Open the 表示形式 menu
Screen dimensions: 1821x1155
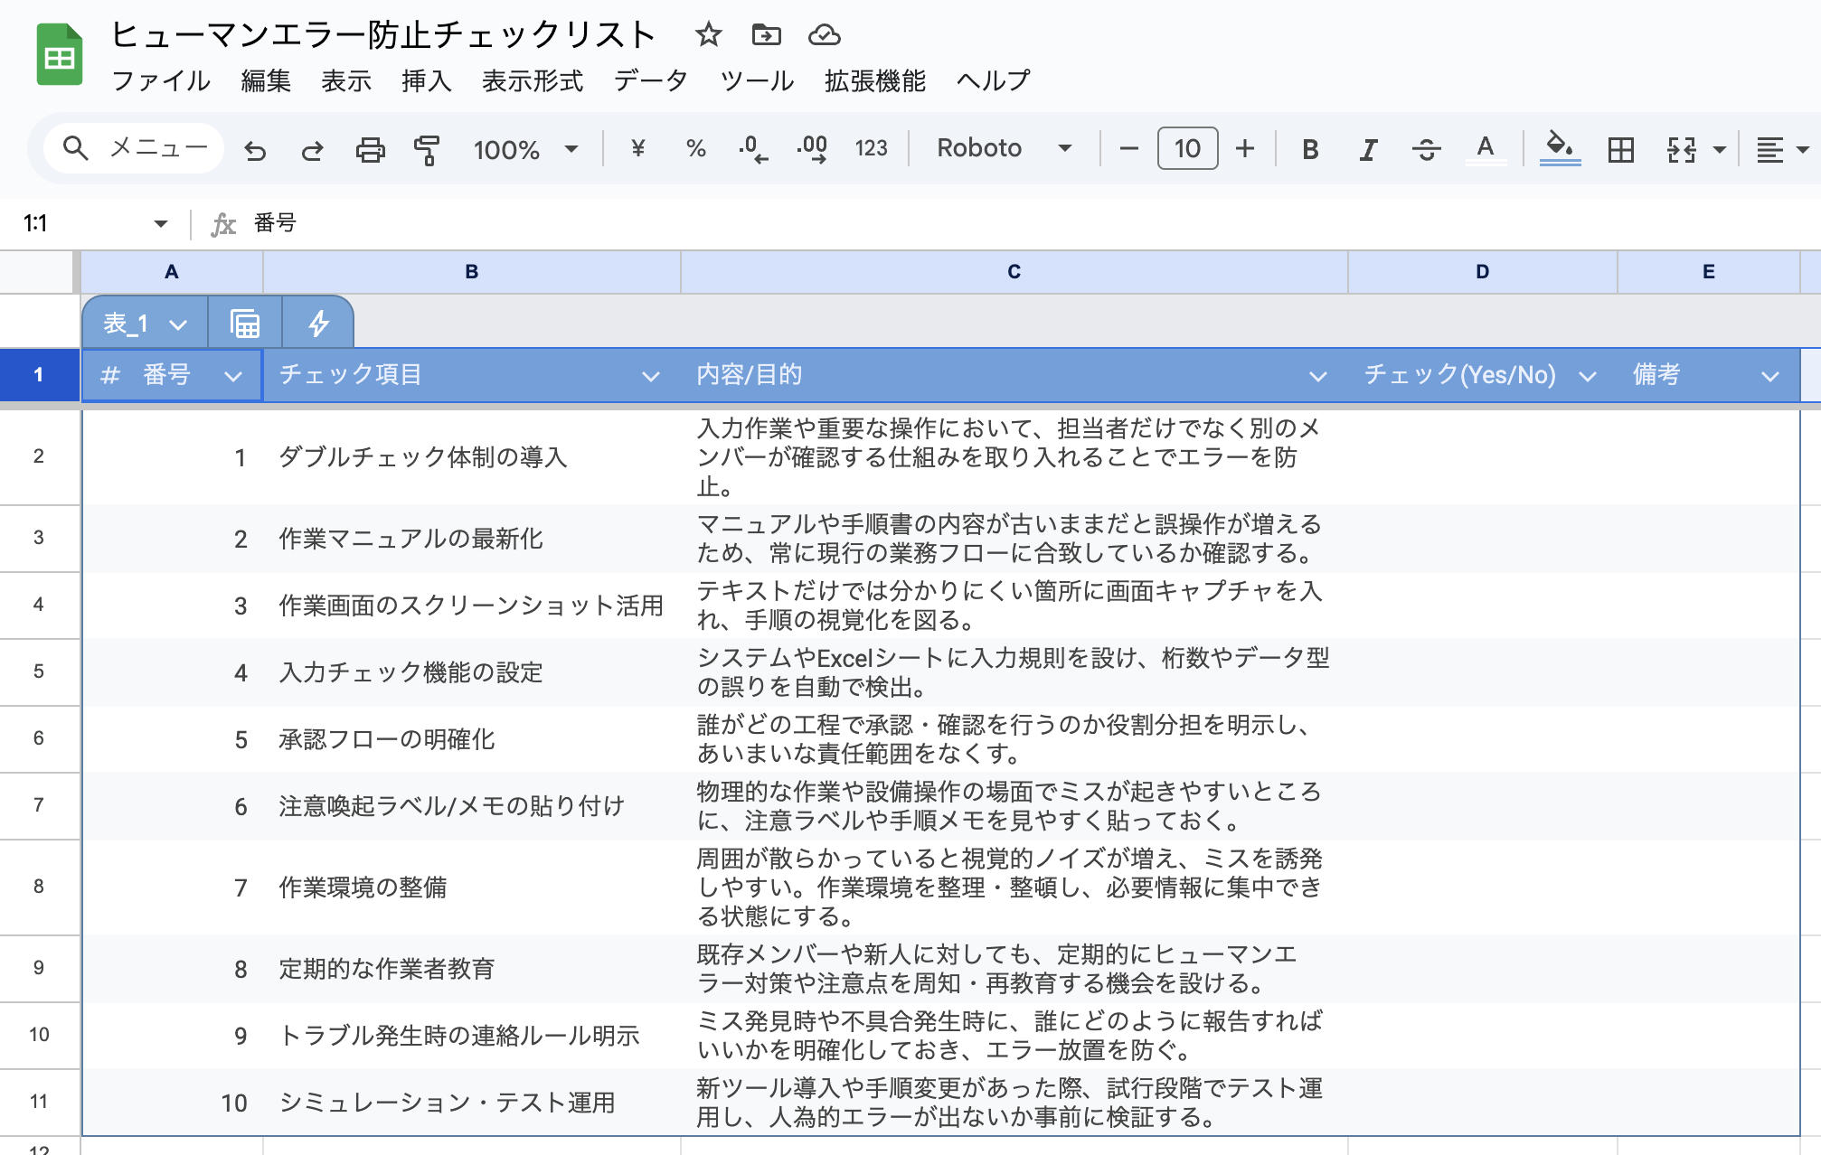[x=533, y=81]
